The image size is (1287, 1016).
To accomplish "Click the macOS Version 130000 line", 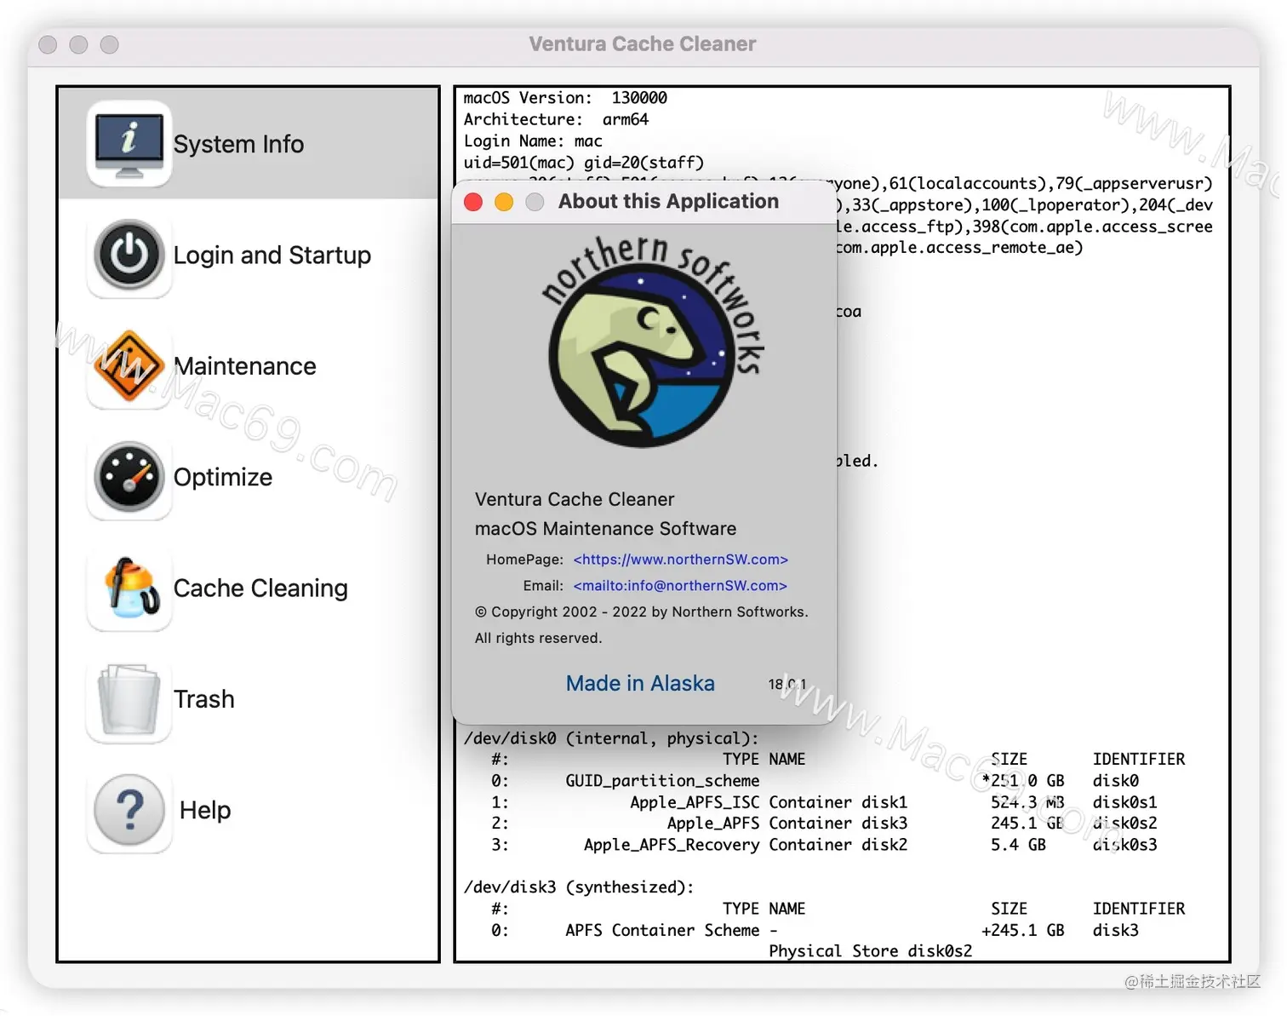I will click(x=565, y=98).
